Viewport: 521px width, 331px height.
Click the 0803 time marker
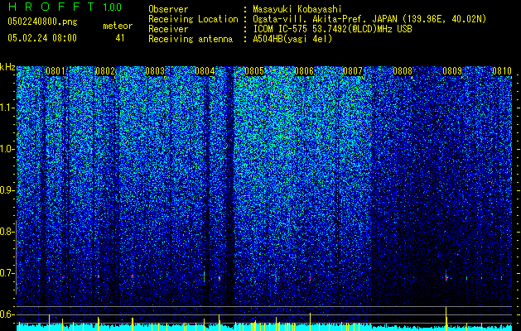155,71
